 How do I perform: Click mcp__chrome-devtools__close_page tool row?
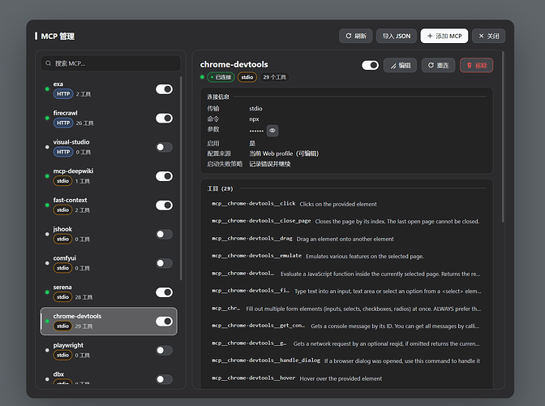[346, 221]
